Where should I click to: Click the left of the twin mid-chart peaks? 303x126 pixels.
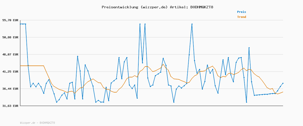tap(140, 24)
